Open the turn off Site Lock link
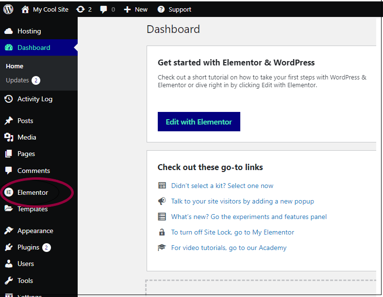Image resolution: width=383 pixels, height=297 pixels. tap(233, 232)
